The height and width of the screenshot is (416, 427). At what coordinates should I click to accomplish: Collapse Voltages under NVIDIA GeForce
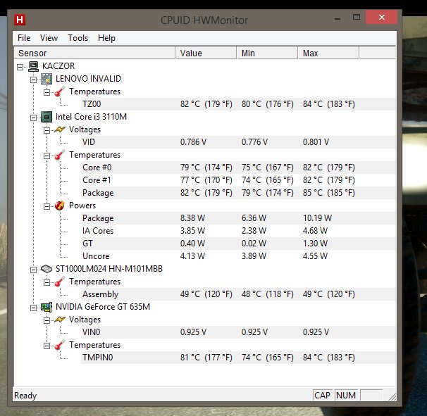tap(47, 320)
